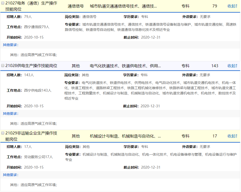Screen dimensions: 241x192
Task: Open the 21028供电生产操作技能岗位 title
Action: pyautogui.click(x=31, y=66)
